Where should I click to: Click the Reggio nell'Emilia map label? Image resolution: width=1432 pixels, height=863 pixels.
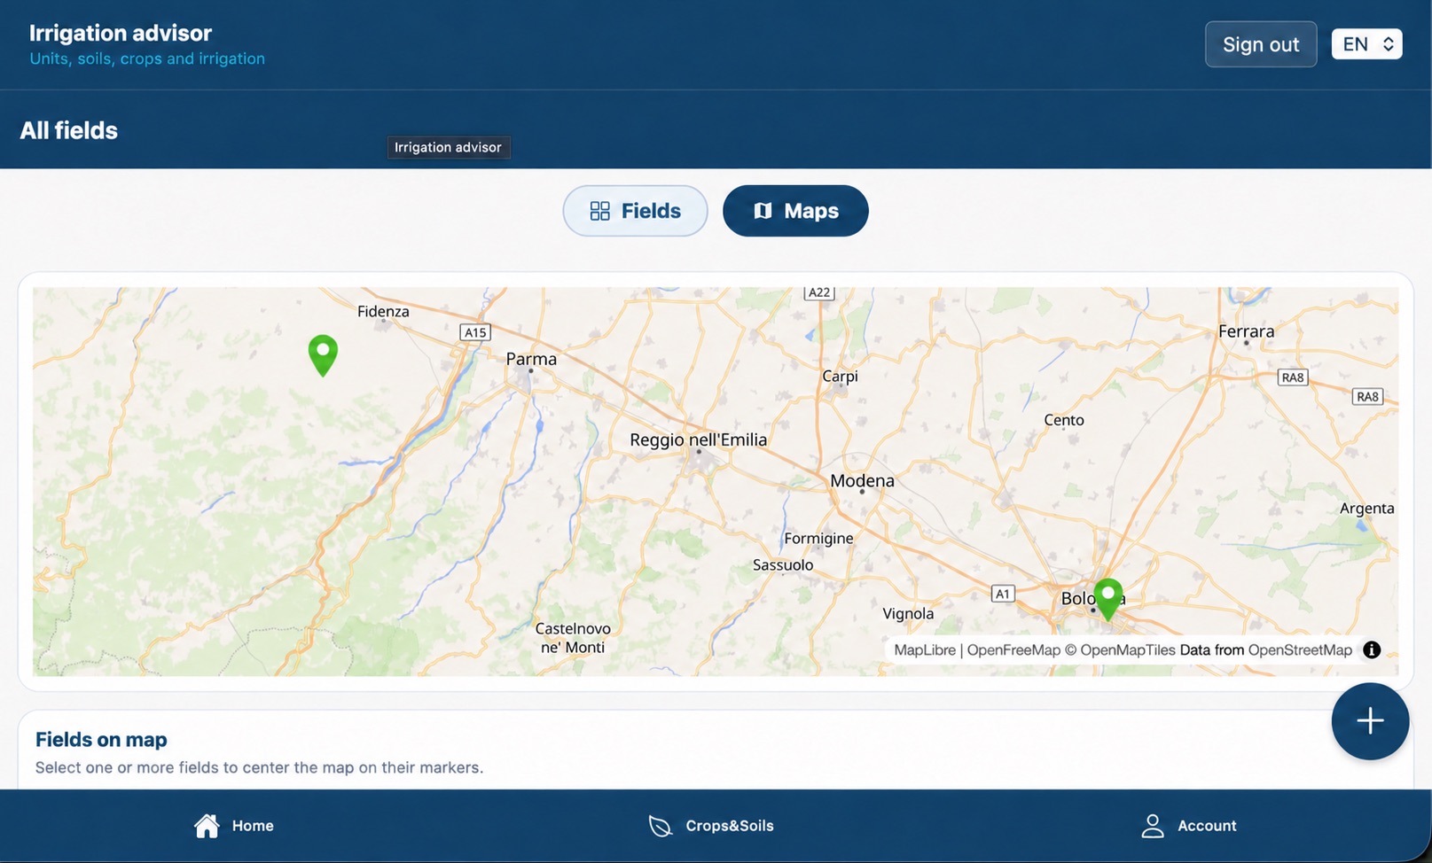coord(699,439)
